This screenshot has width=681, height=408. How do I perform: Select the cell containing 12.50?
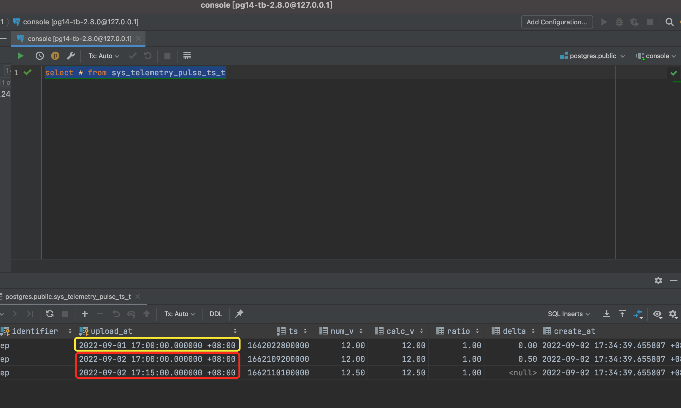tap(353, 372)
